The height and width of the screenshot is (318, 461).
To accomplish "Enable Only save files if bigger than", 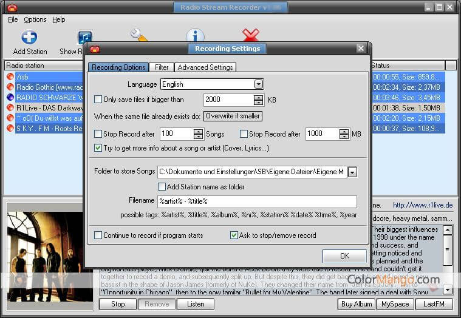I will click(x=98, y=100).
